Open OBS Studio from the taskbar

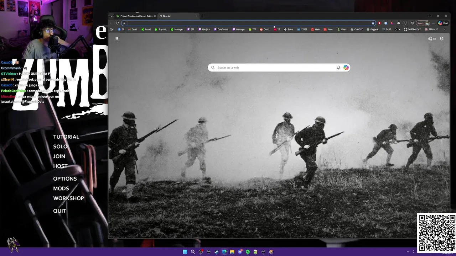[201, 252]
